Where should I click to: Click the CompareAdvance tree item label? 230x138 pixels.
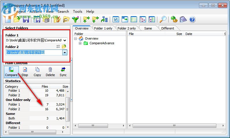pos(102,43)
